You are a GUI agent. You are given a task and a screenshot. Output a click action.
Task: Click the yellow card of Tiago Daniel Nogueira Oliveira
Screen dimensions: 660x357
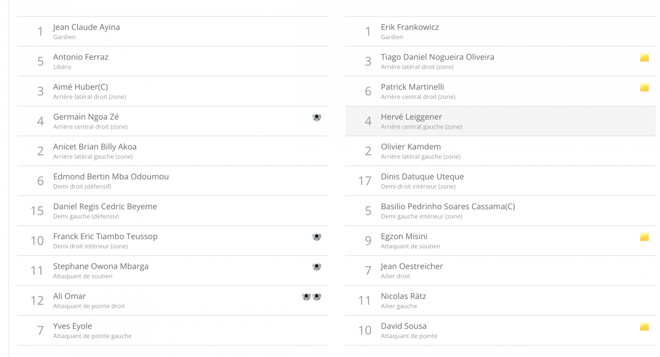coord(644,58)
